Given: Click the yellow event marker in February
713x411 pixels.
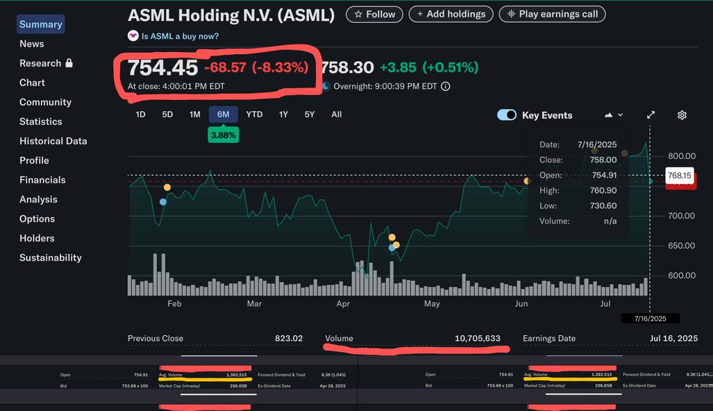Looking at the screenshot, I should click(167, 187).
